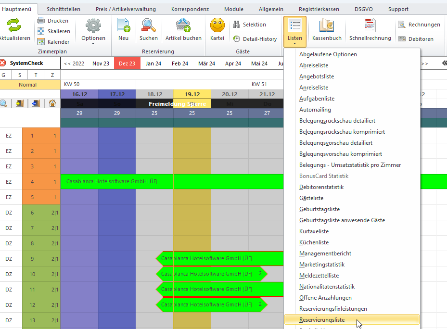The height and width of the screenshot is (329, 447).
Task: Choose Gästeliste in the Listen menu
Action: pyautogui.click(x=311, y=198)
